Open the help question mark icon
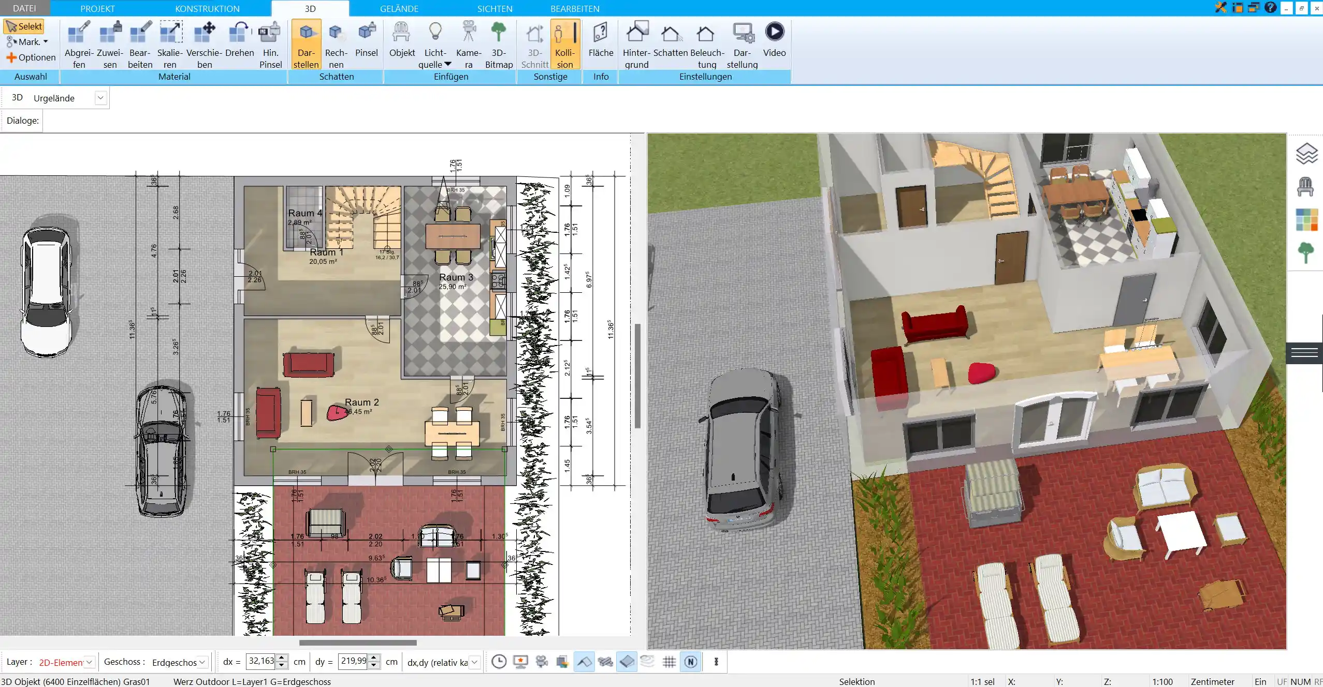Viewport: 1323px width, 687px height. (x=1270, y=8)
